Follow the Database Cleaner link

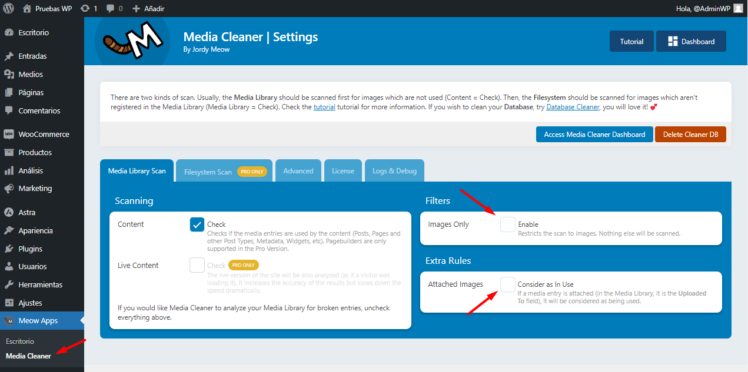(x=573, y=107)
